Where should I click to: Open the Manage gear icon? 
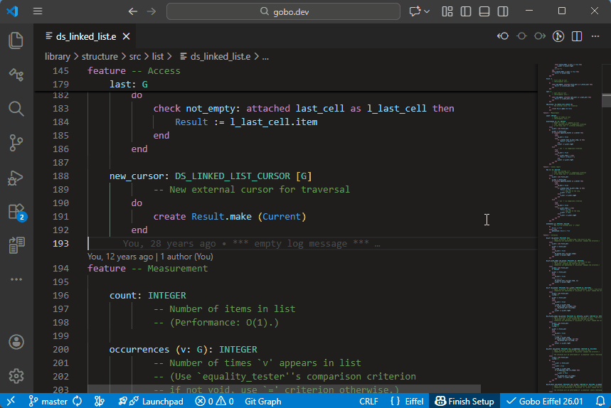[x=16, y=376]
